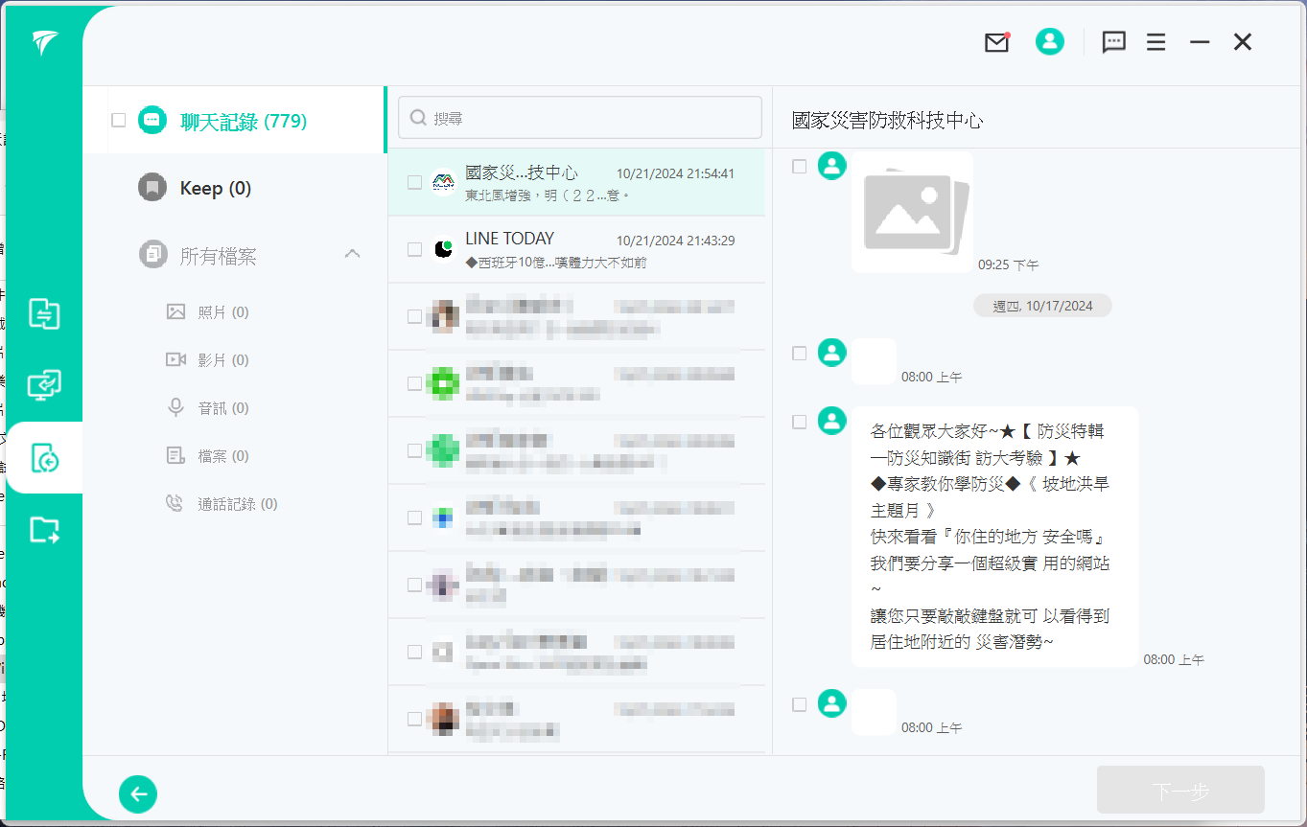Select 通話記錄 (0) in file list

point(237,504)
